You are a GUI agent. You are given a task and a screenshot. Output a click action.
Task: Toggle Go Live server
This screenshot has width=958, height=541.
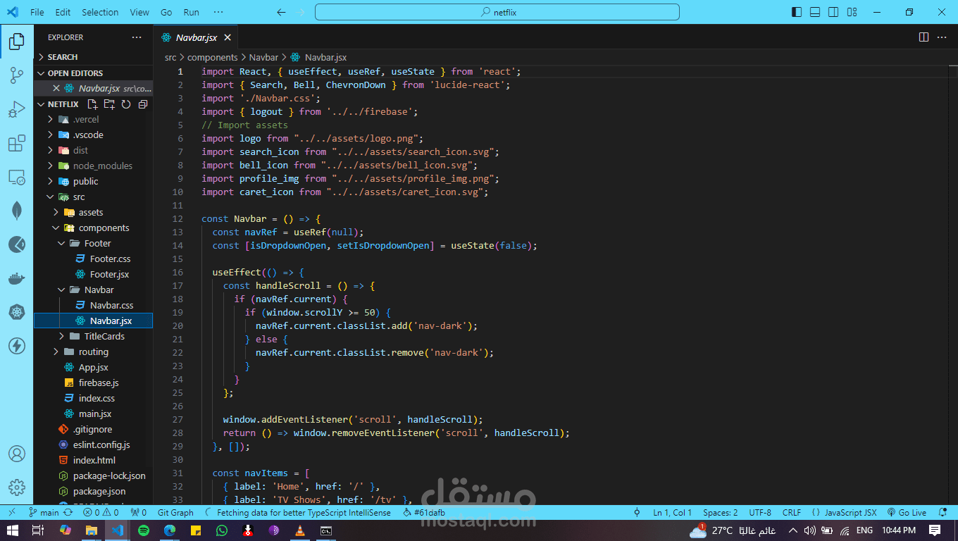point(907,513)
